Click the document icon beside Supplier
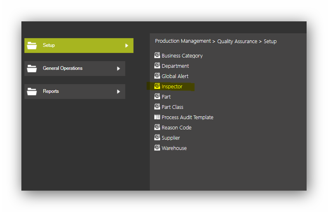Image resolution: width=328 pixels, height=212 pixels. (x=157, y=137)
